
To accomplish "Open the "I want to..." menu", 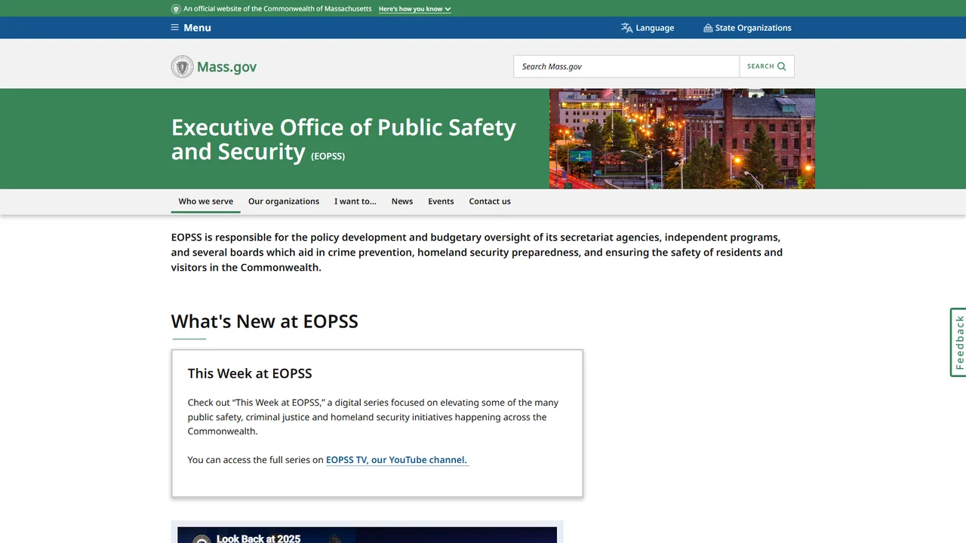I will (x=355, y=201).
